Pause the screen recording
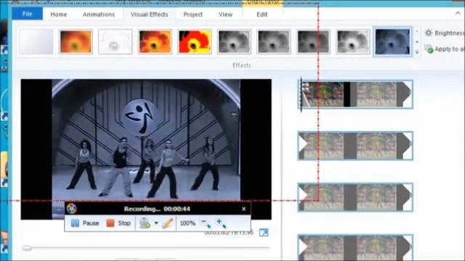 85,223
